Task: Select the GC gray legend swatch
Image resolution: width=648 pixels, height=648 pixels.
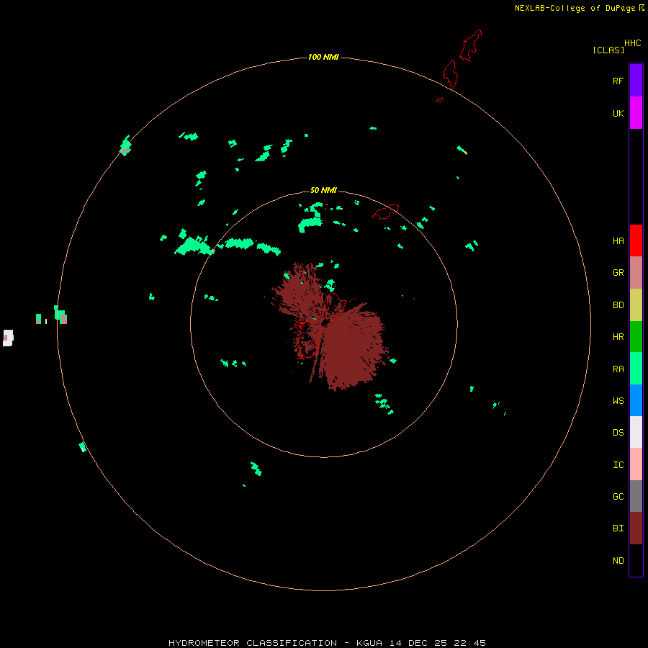Action: (636, 496)
